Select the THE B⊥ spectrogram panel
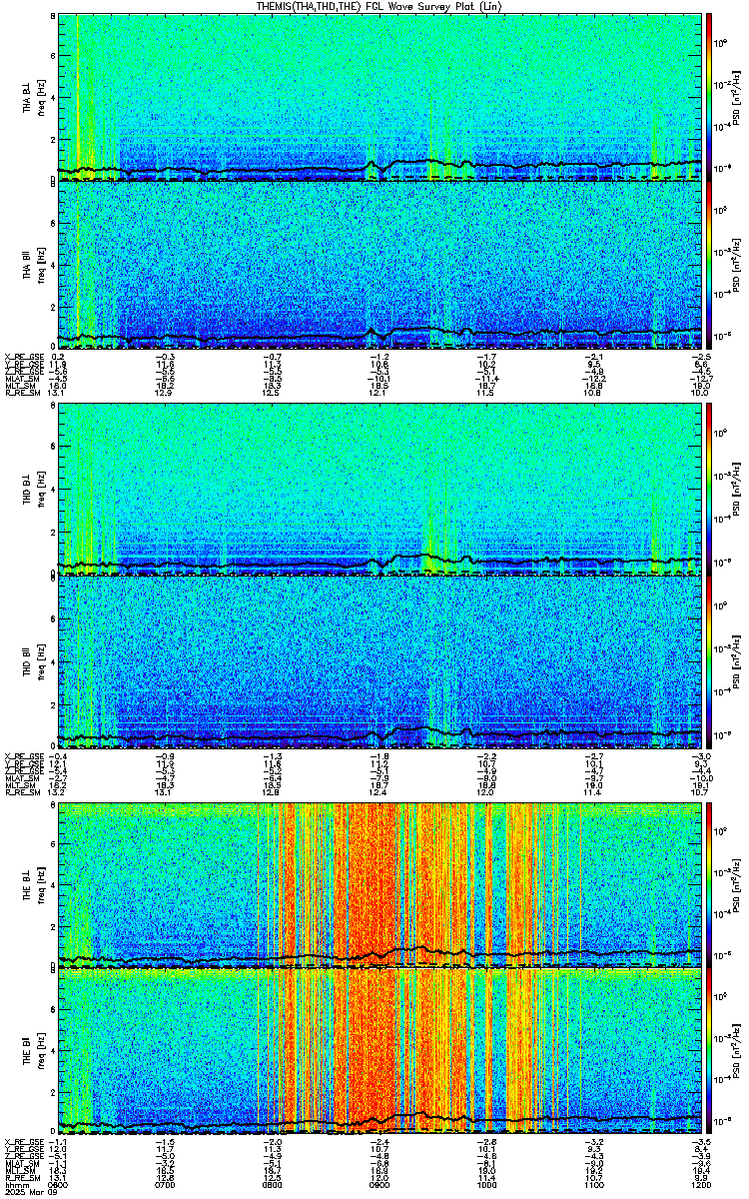Image resolution: width=749 pixels, height=1199 pixels. point(380,884)
